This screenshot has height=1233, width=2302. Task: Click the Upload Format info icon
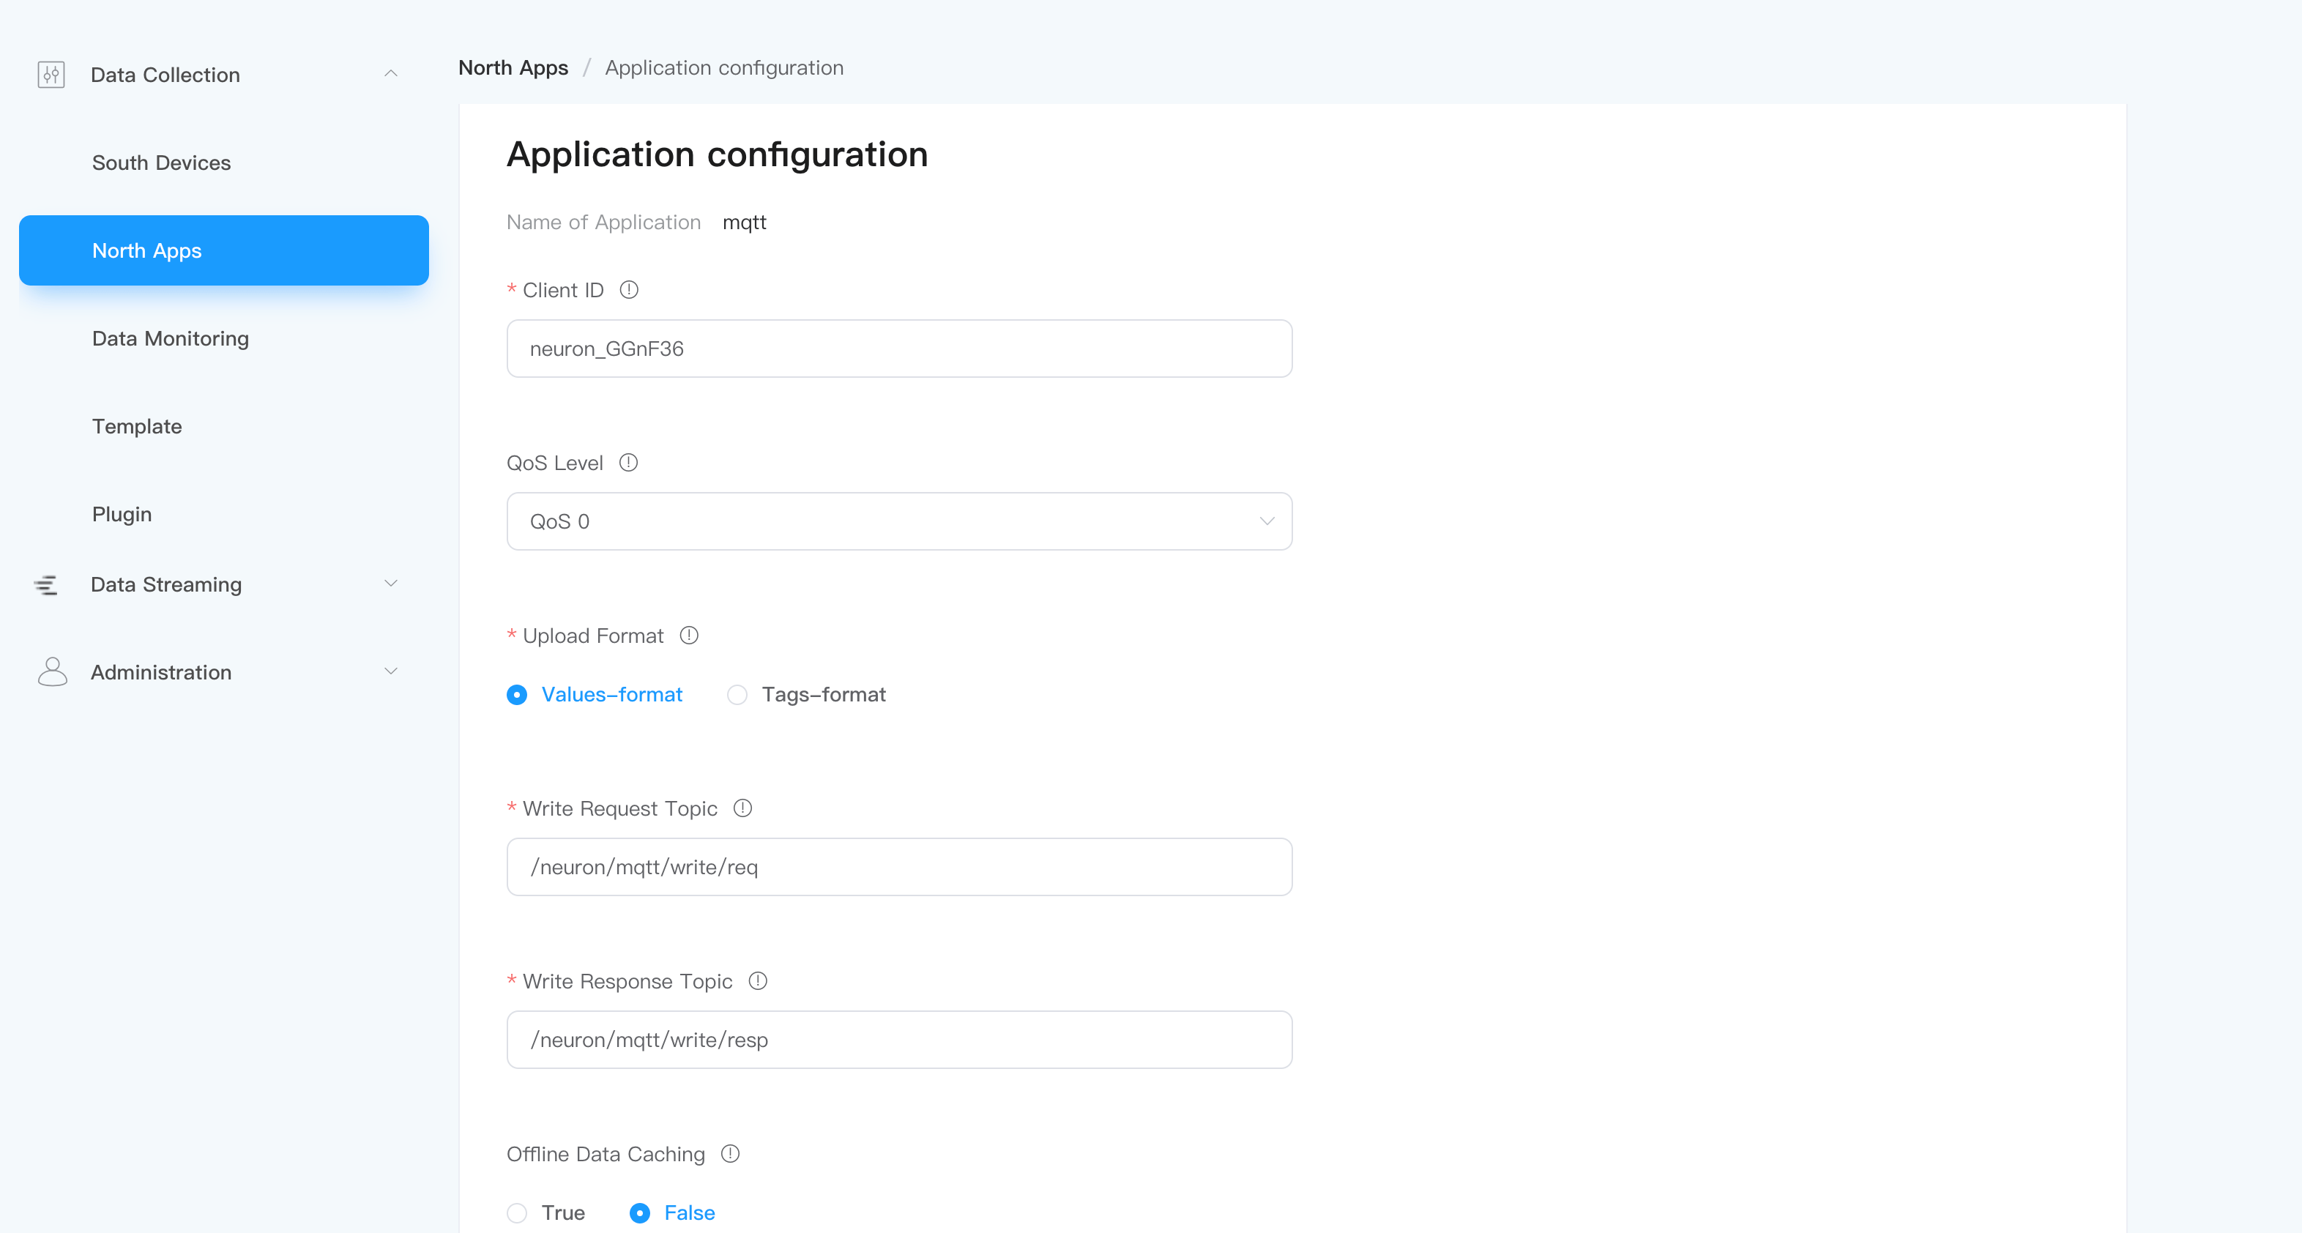(x=688, y=636)
